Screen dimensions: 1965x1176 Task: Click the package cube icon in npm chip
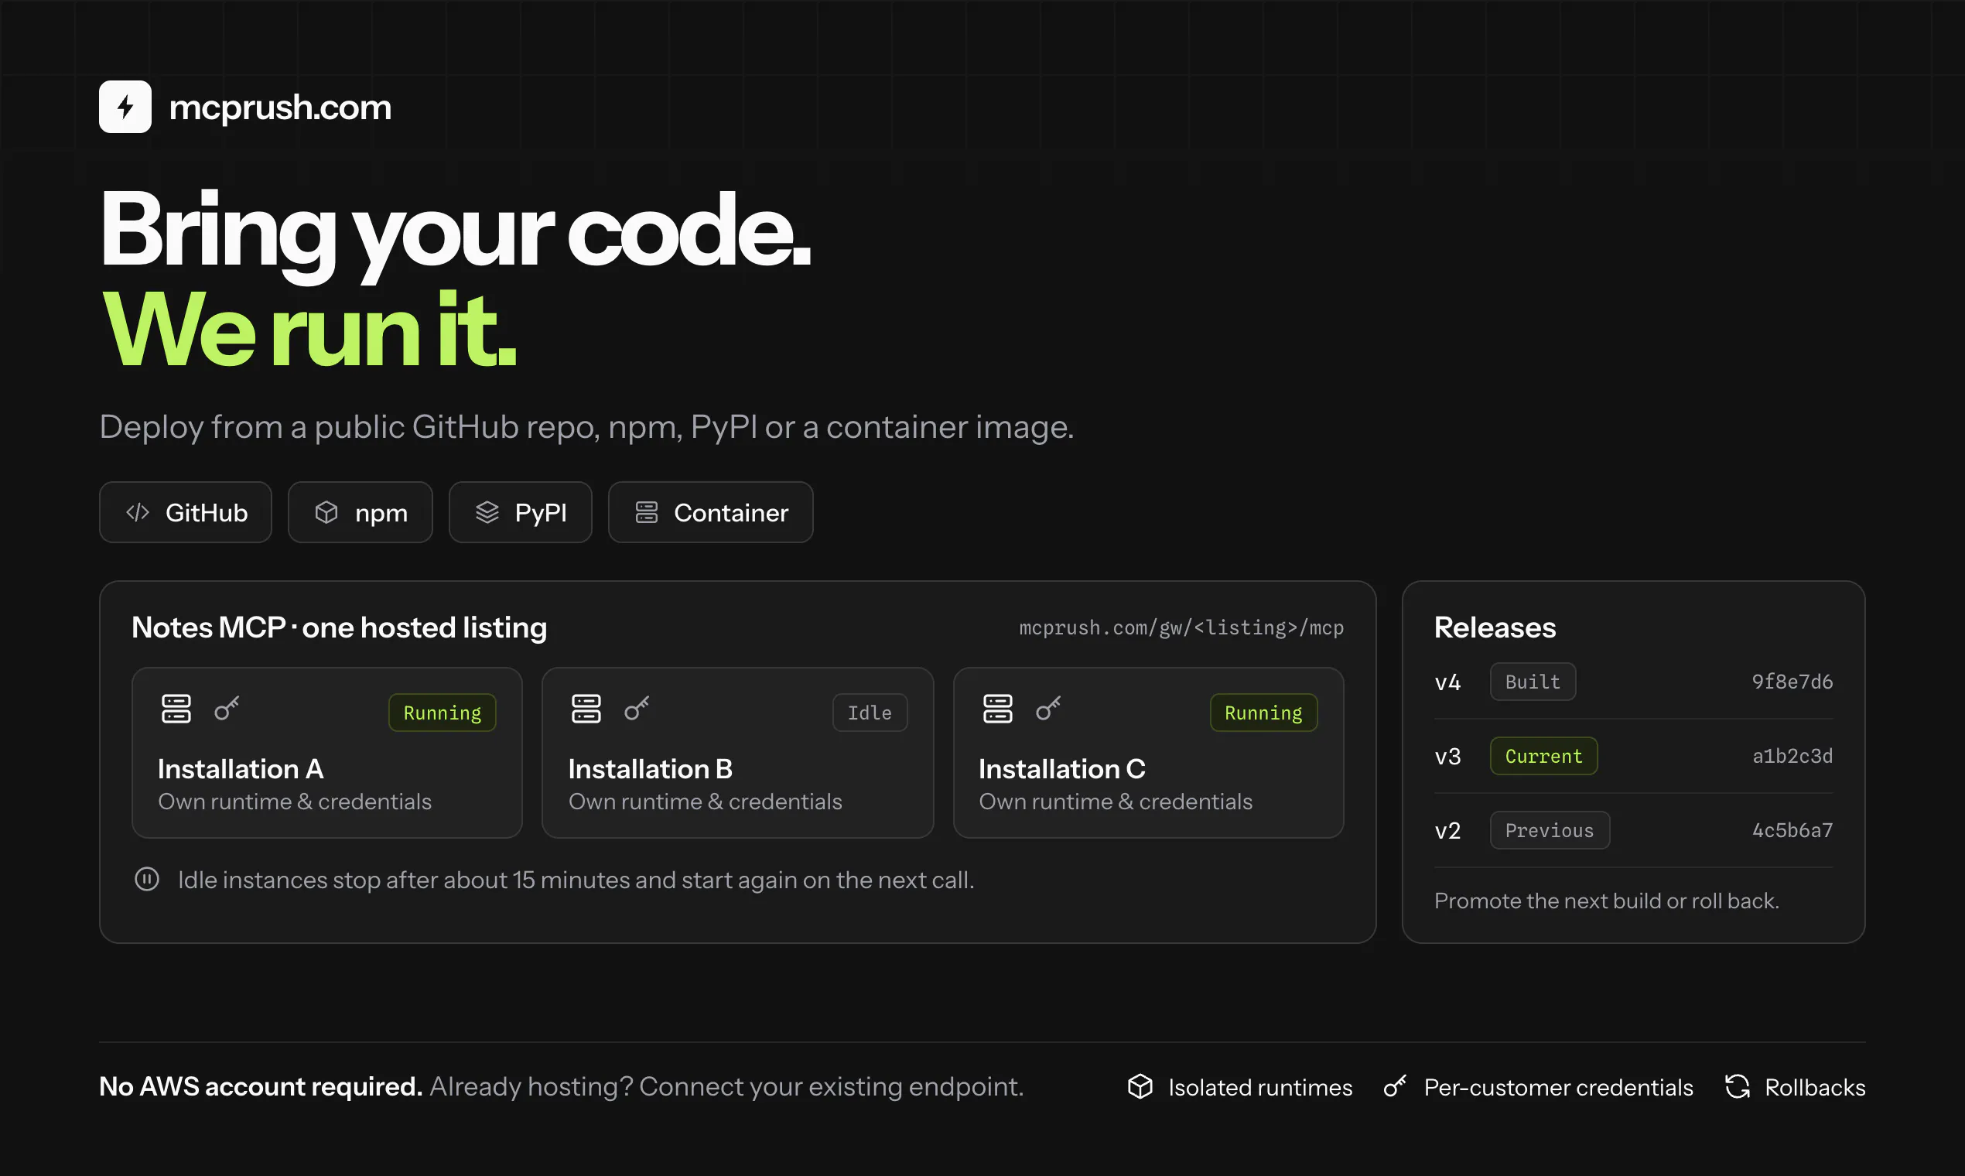point(326,513)
